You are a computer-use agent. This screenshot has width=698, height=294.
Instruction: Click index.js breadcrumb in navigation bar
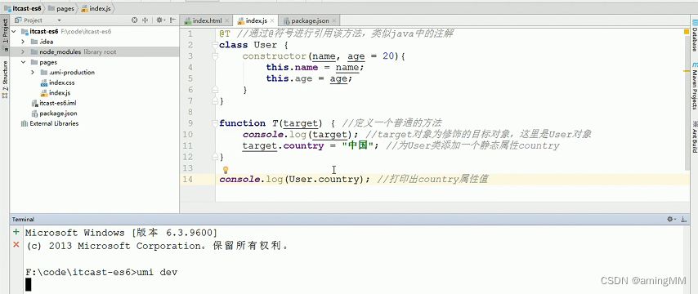click(96, 8)
